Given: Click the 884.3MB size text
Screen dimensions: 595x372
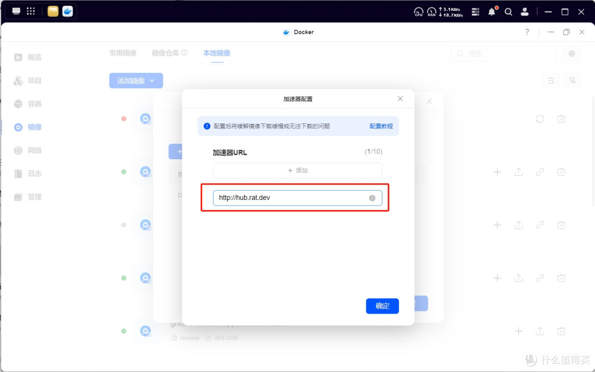Looking at the screenshot, I should click(x=226, y=338).
